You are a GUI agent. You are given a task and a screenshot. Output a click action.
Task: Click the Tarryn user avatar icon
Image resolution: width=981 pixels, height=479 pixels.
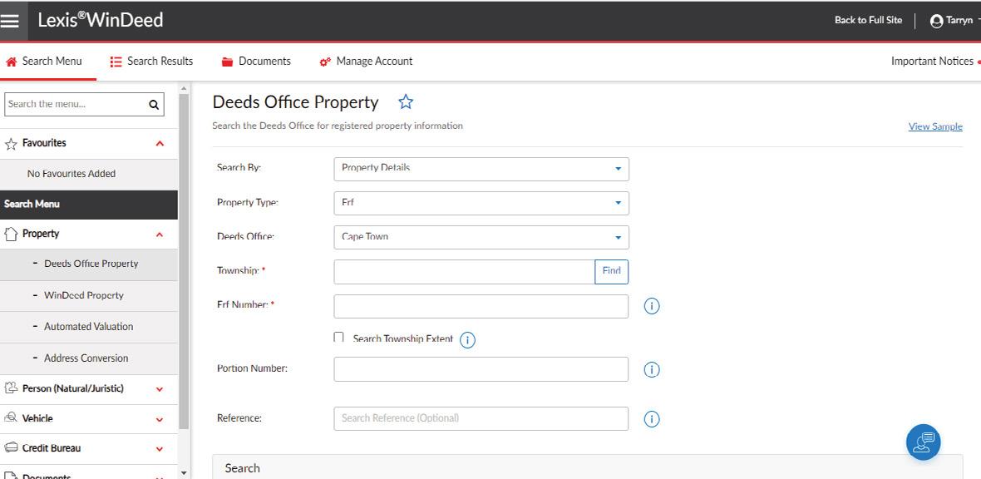click(937, 22)
